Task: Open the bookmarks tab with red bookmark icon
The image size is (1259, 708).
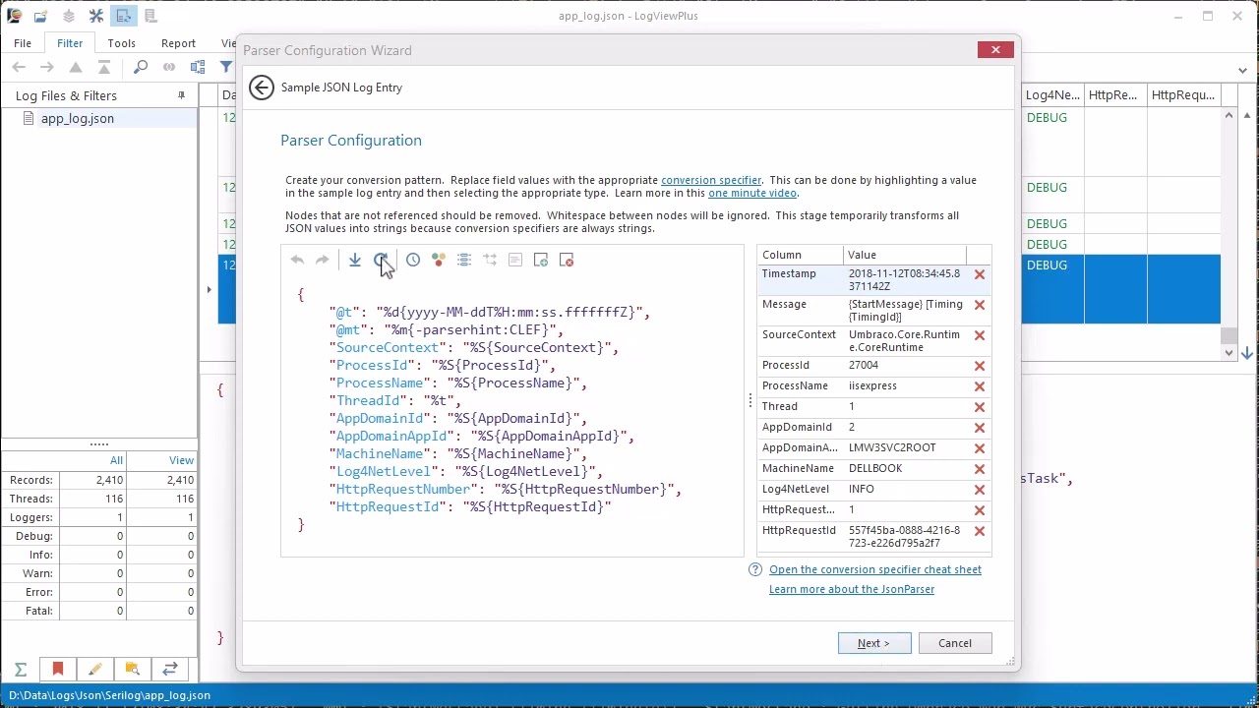Action: (58, 670)
